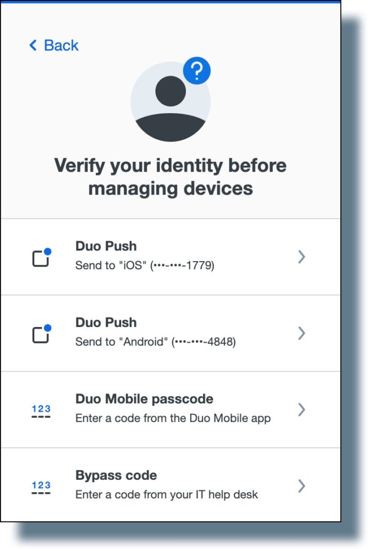Image resolution: width=368 pixels, height=549 pixels.
Task: Click the Back link
Action: 54,46
